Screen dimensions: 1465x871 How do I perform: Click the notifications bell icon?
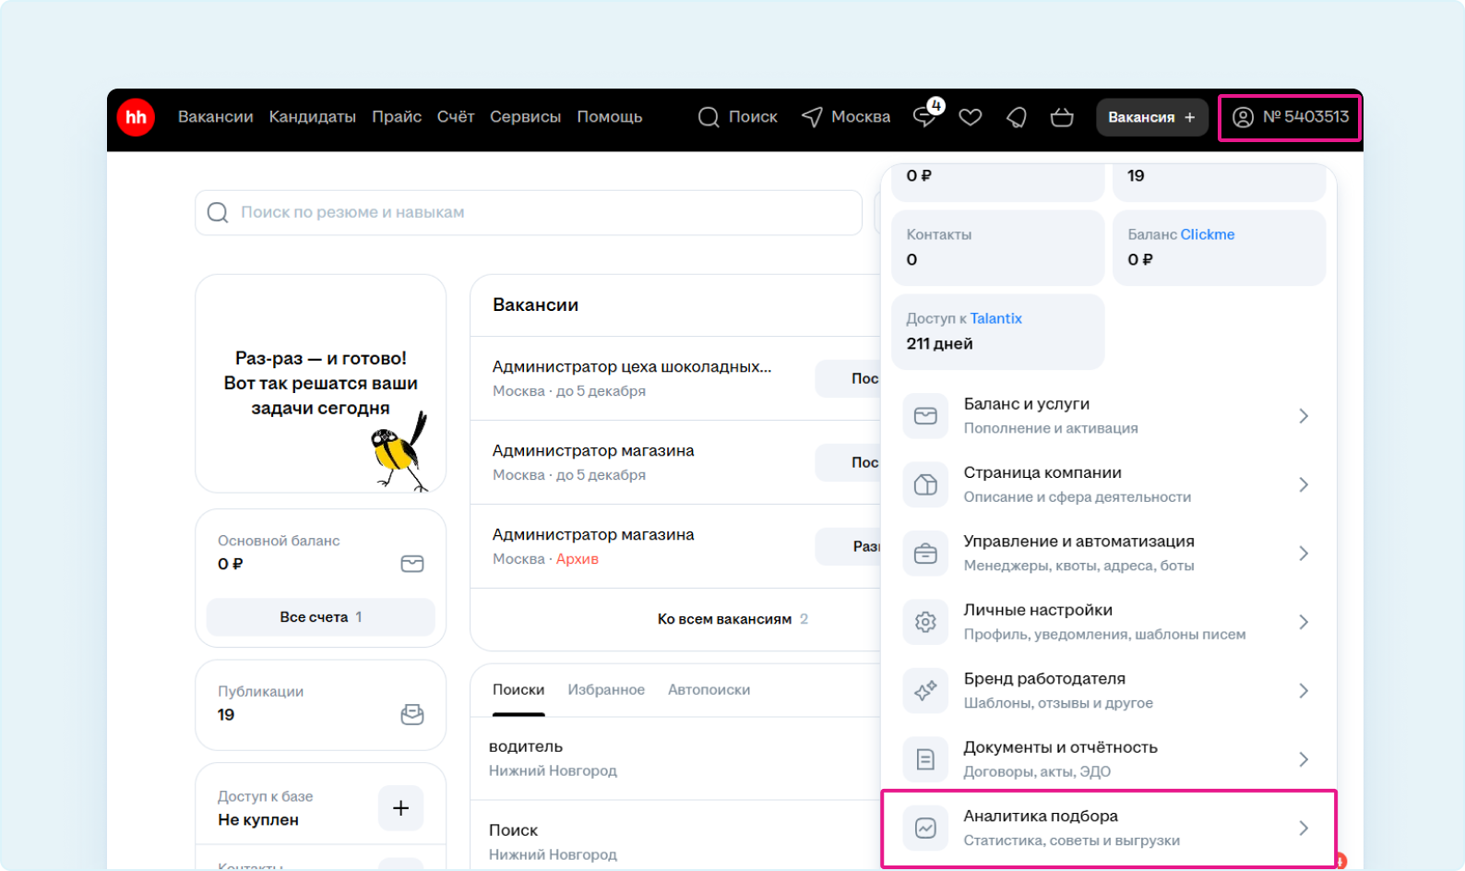(1016, 117)
